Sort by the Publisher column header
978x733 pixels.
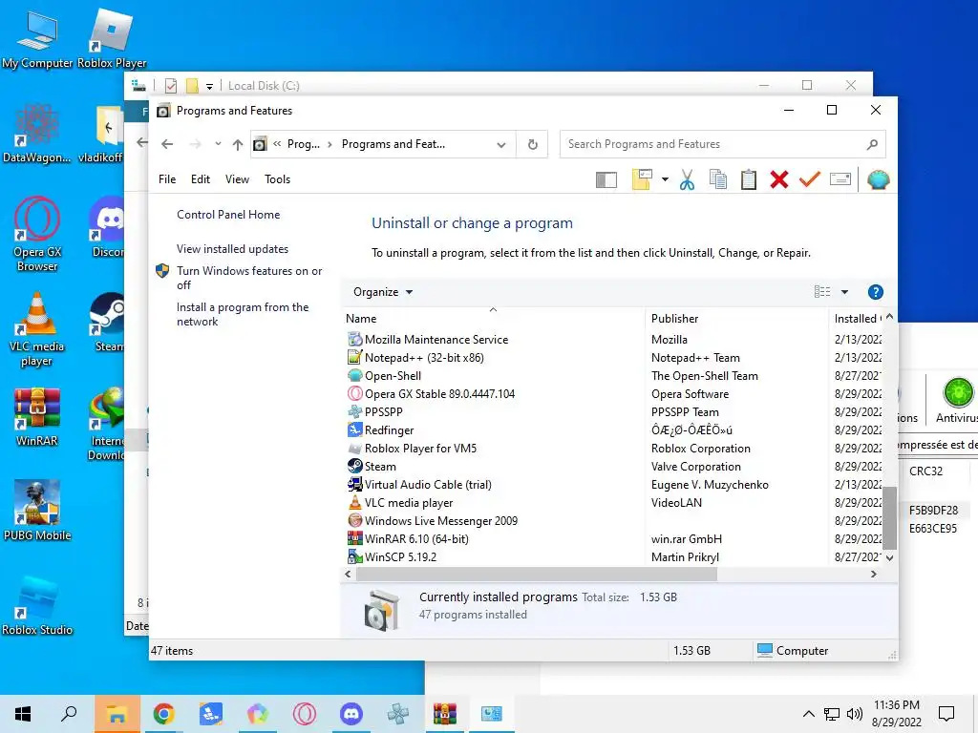pyautogui.click(x=736, y=319)
